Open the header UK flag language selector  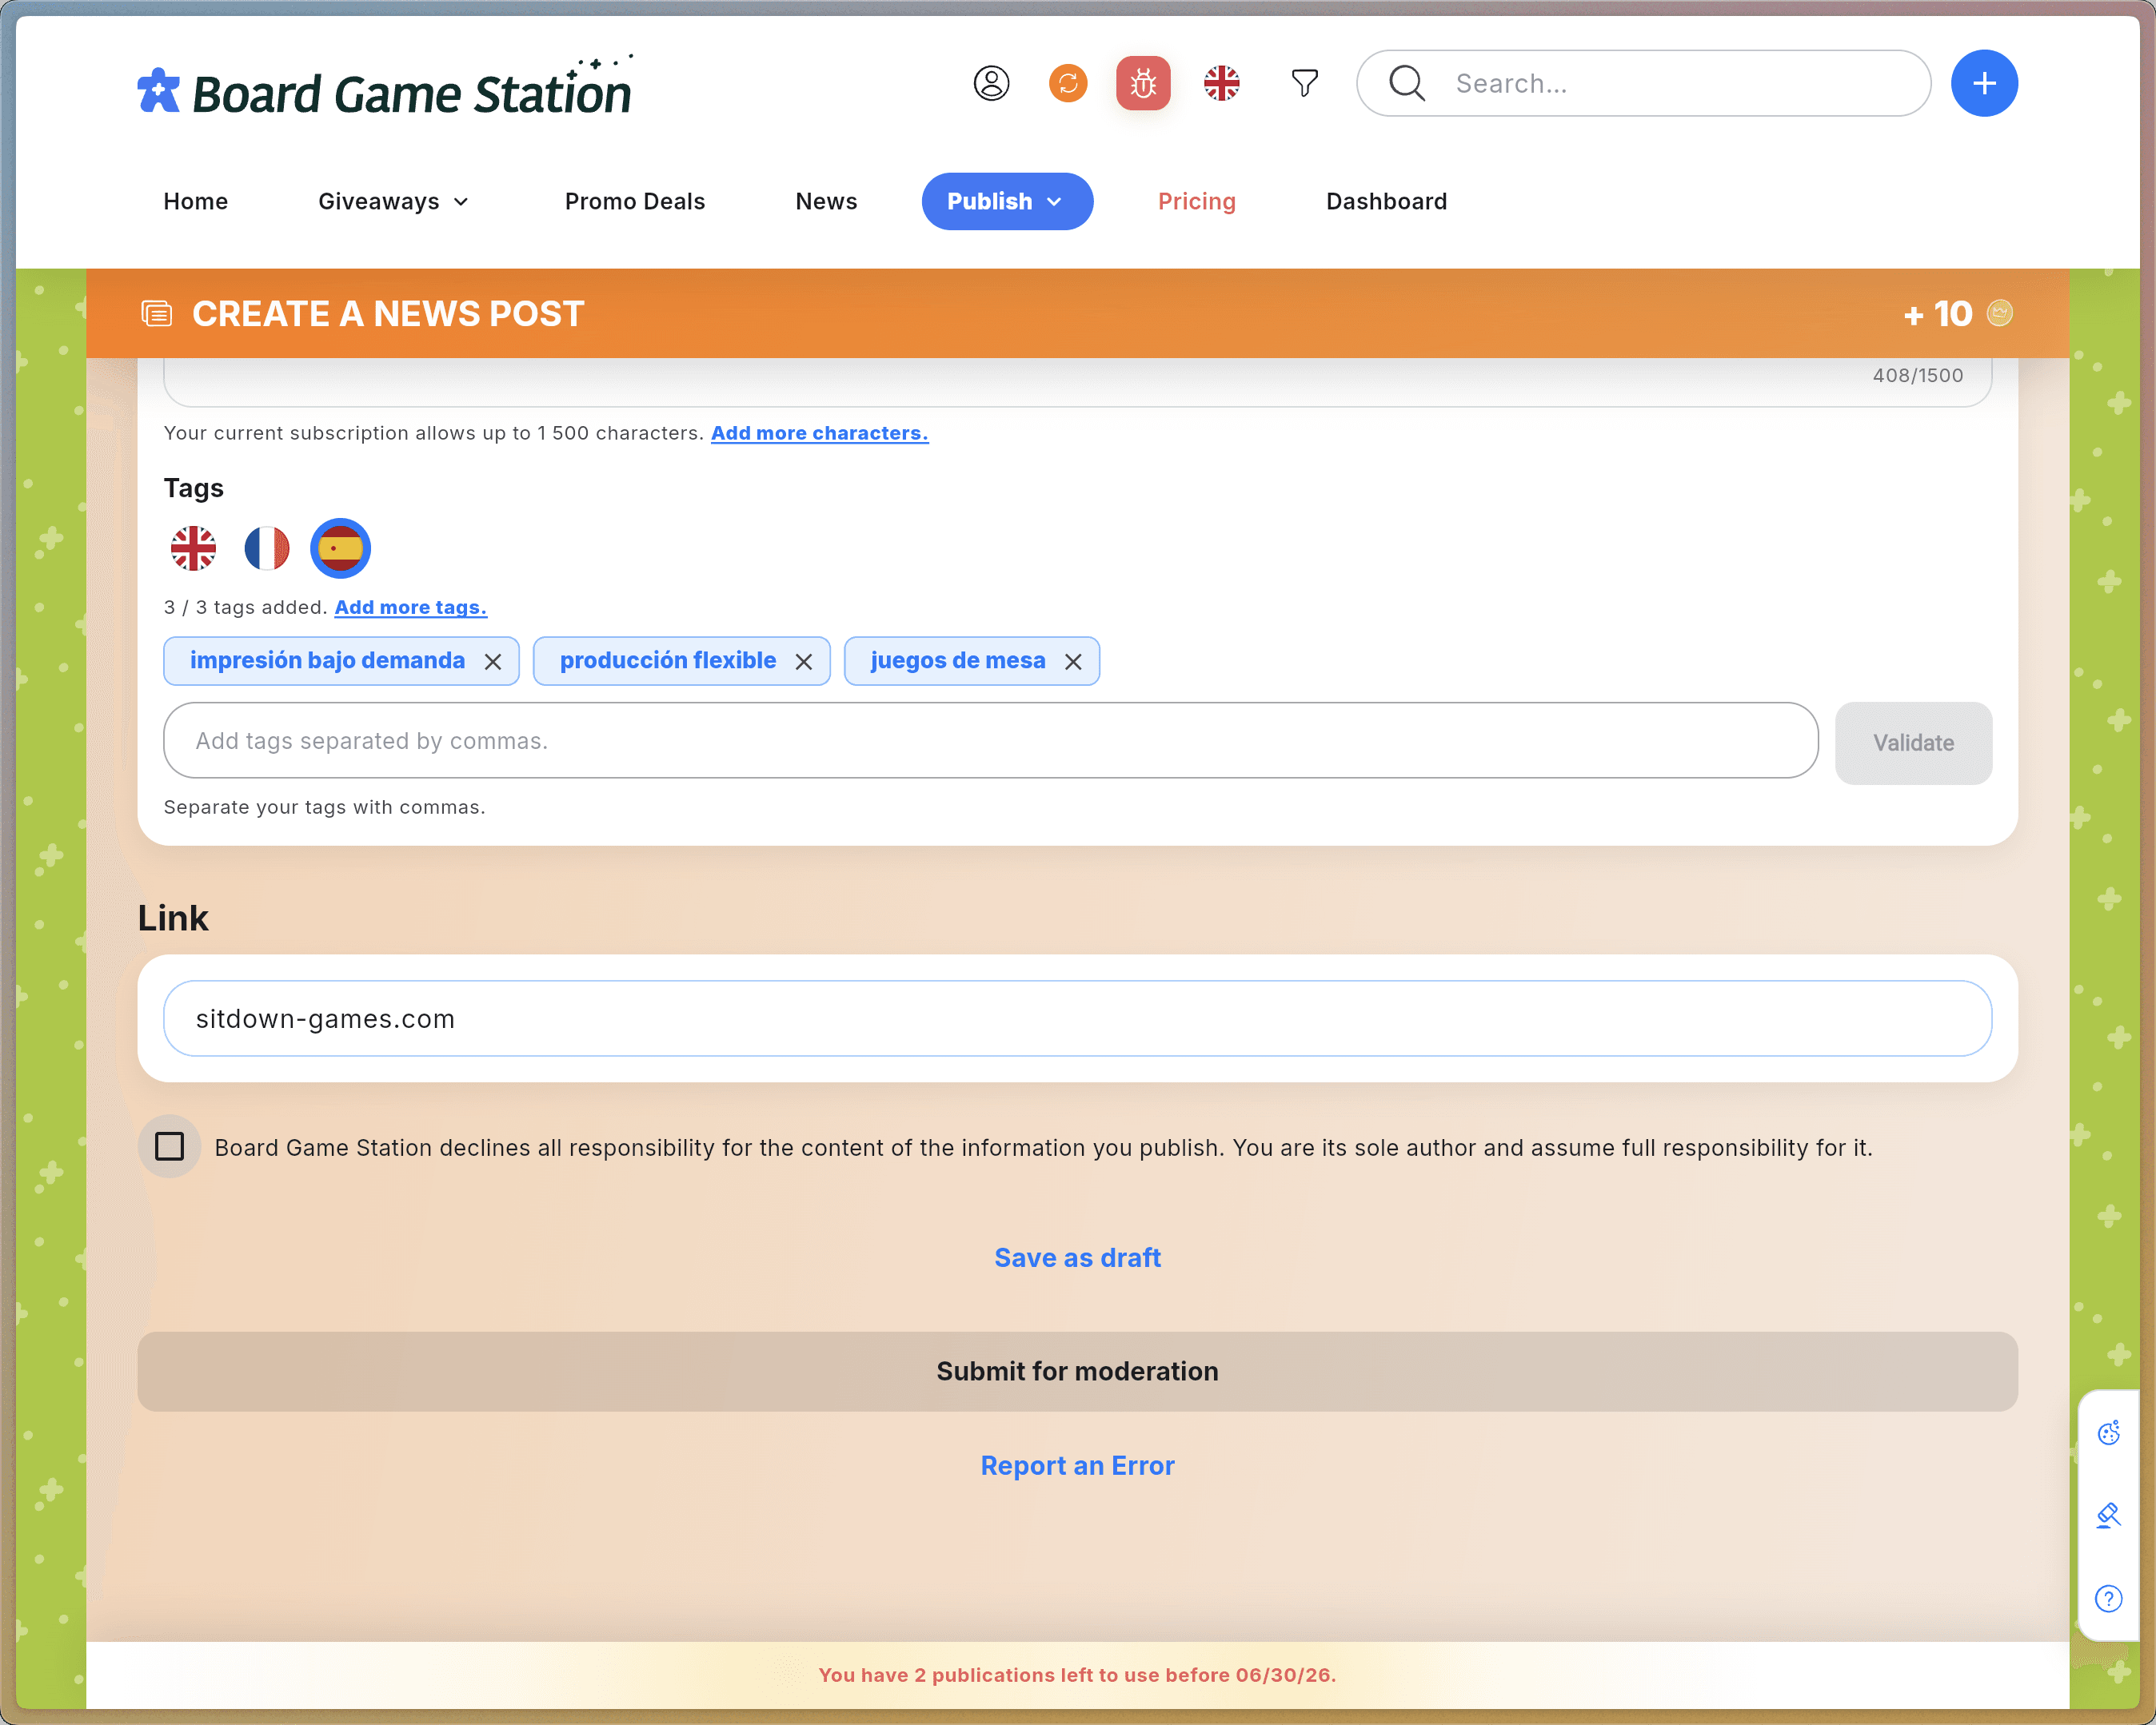click(1221, 83)
